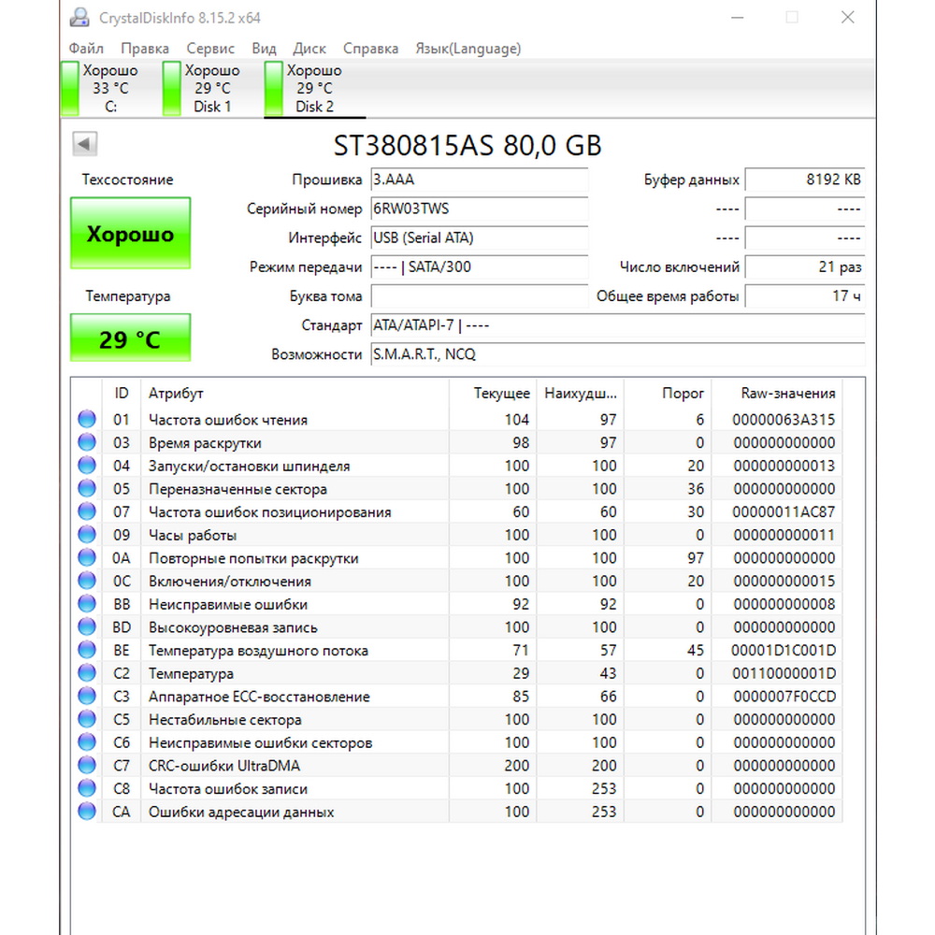The height and width of the screenshot is (935, 935).
Task: Click the green 29 °C temperature button
Action: pyautogui.click(x=131, y=338)
